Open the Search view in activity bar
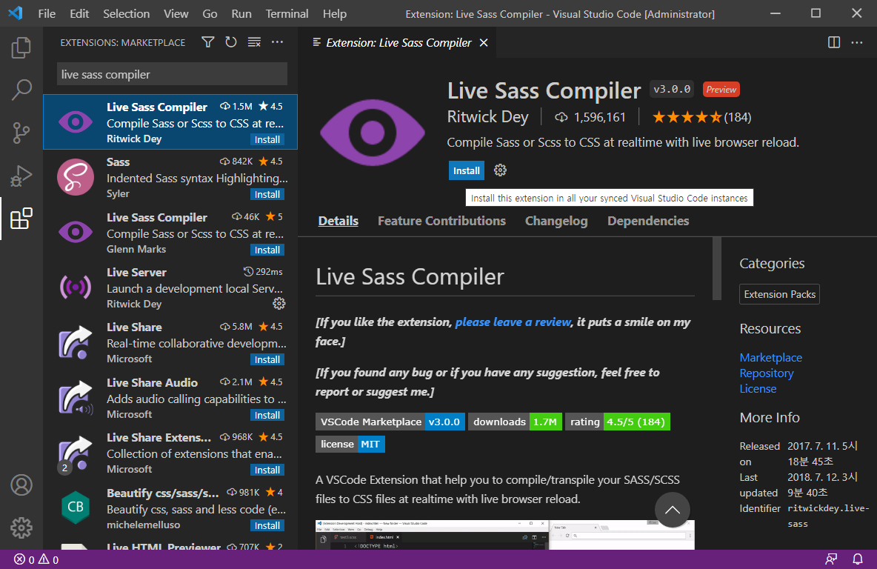The width and height of the screenshot is (877, 569). (21, 90)
